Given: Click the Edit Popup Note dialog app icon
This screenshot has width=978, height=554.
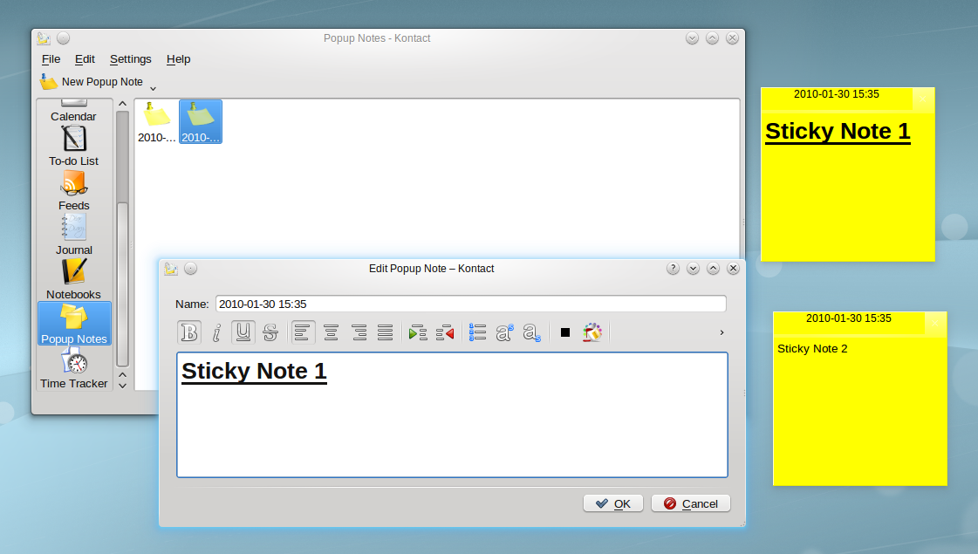Looking at the screenshot, I should 171,268.
